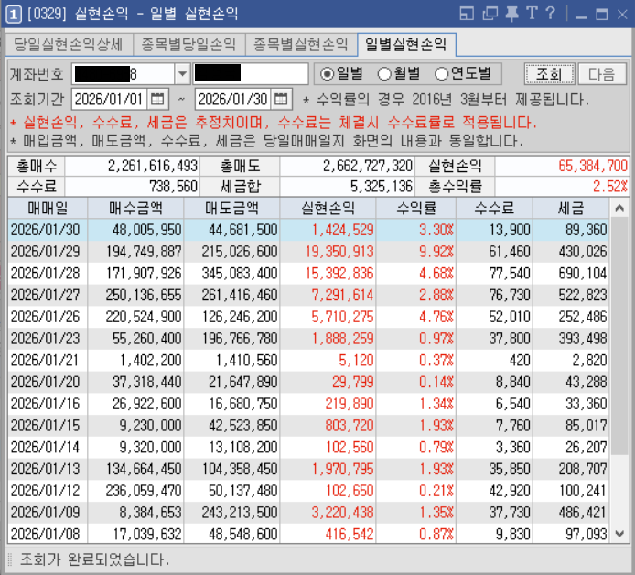
Task: Click the 2026/01/21 row date
Action: (45, 360)
